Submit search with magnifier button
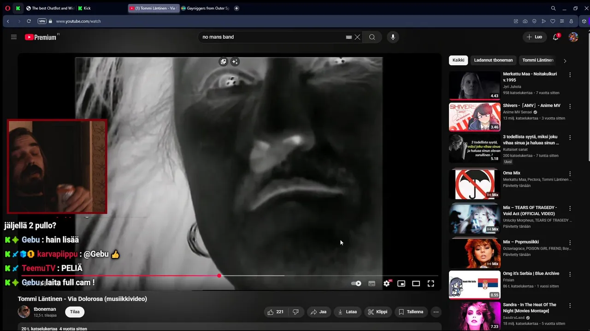 [372, 37]
